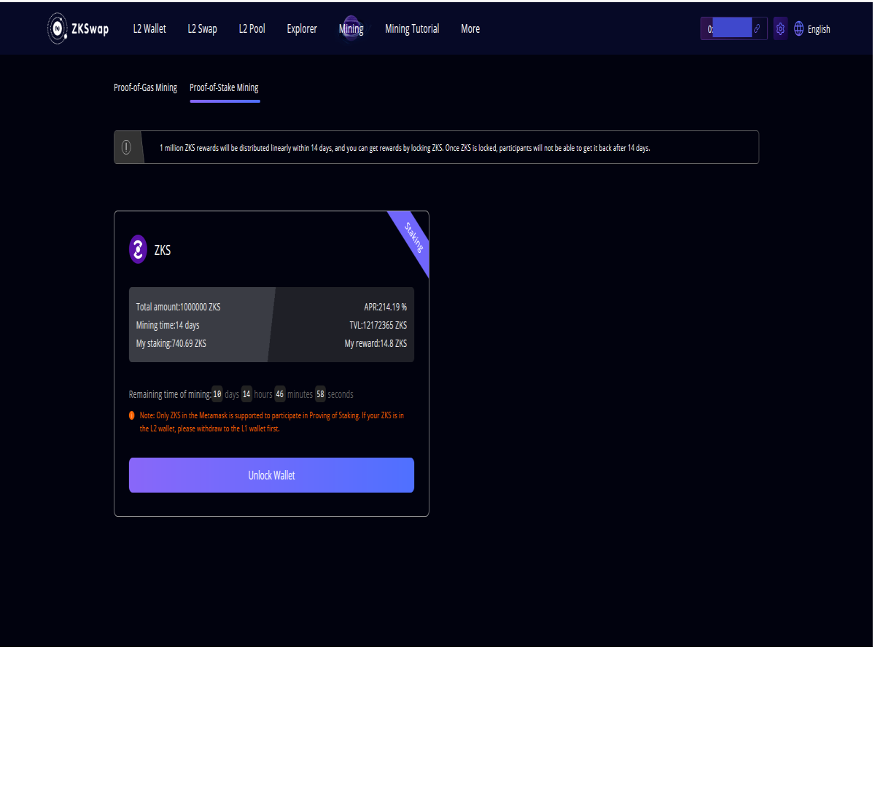Screen dimensions: 875x787
Task: Click the info icon in notice banner
Action: (126, 147)
